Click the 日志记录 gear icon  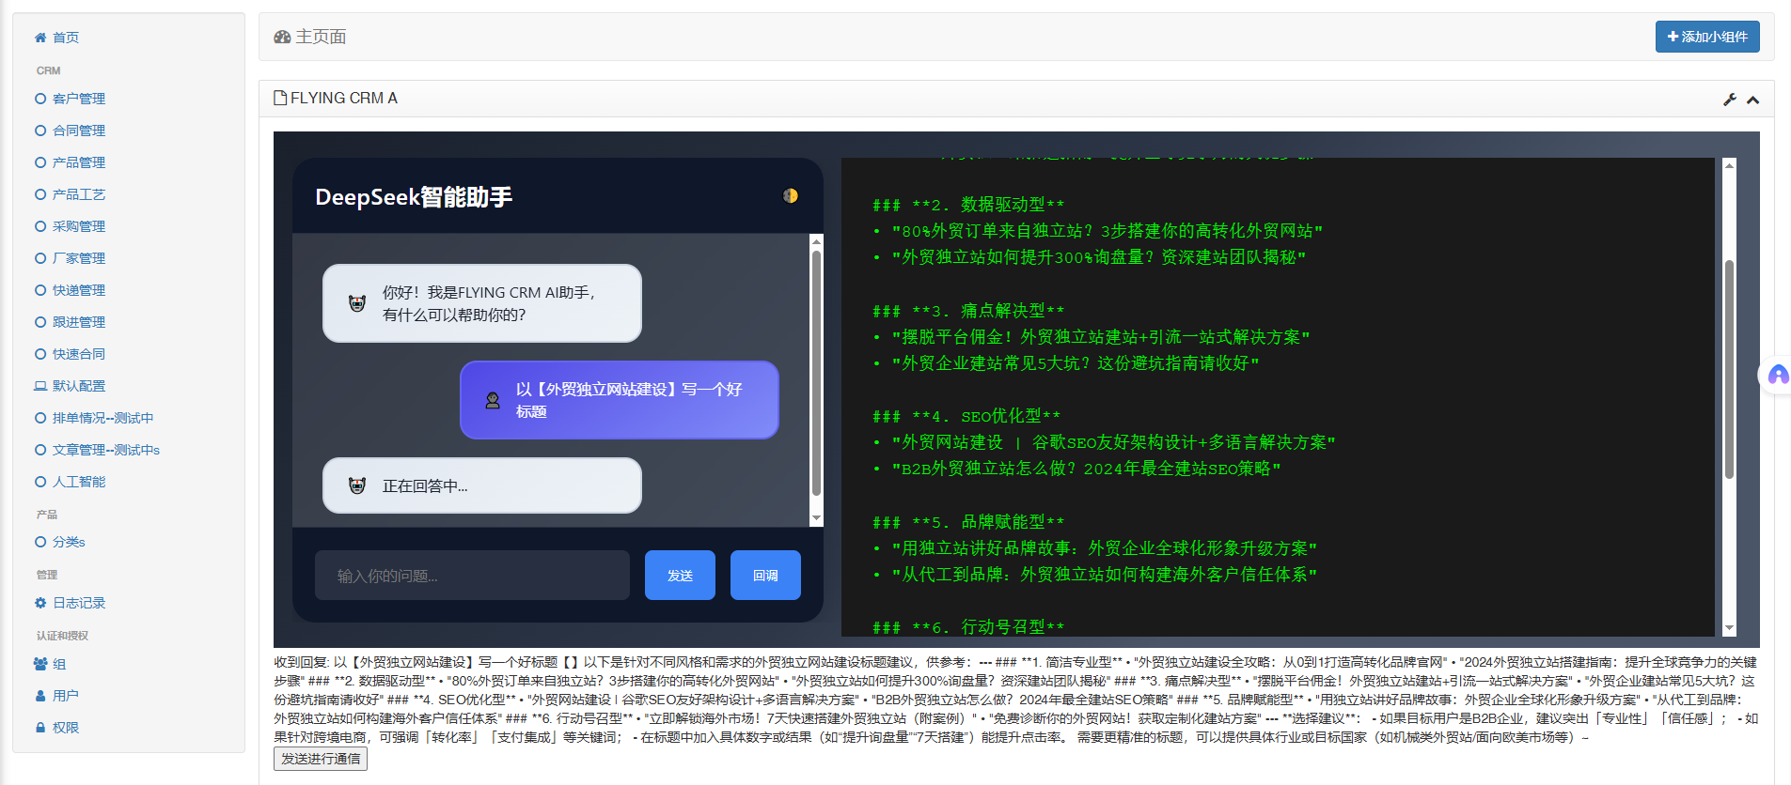tap(40, 603)
